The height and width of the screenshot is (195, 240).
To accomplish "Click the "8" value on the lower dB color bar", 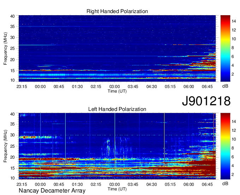I will point(233,148).
